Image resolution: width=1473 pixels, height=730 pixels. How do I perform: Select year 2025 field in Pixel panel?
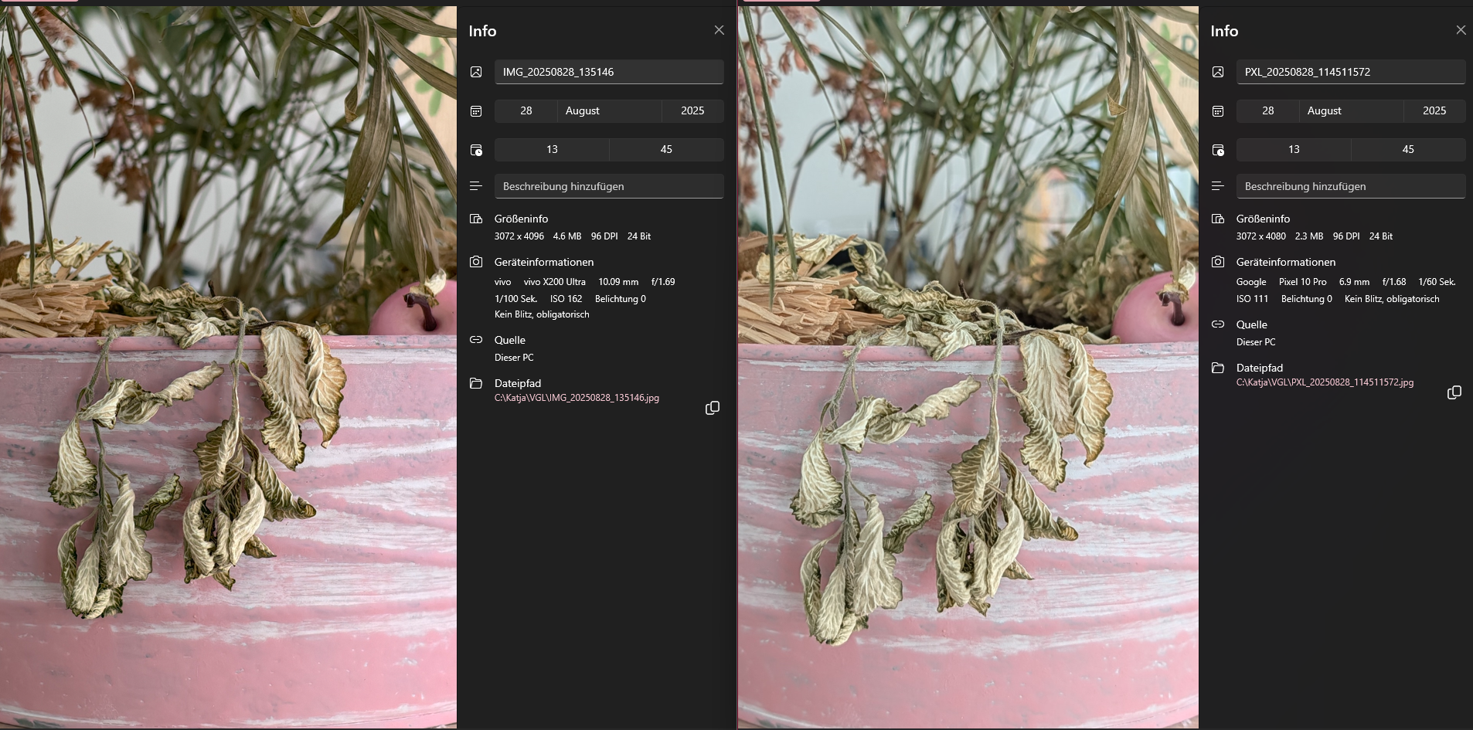(1434, 111)
